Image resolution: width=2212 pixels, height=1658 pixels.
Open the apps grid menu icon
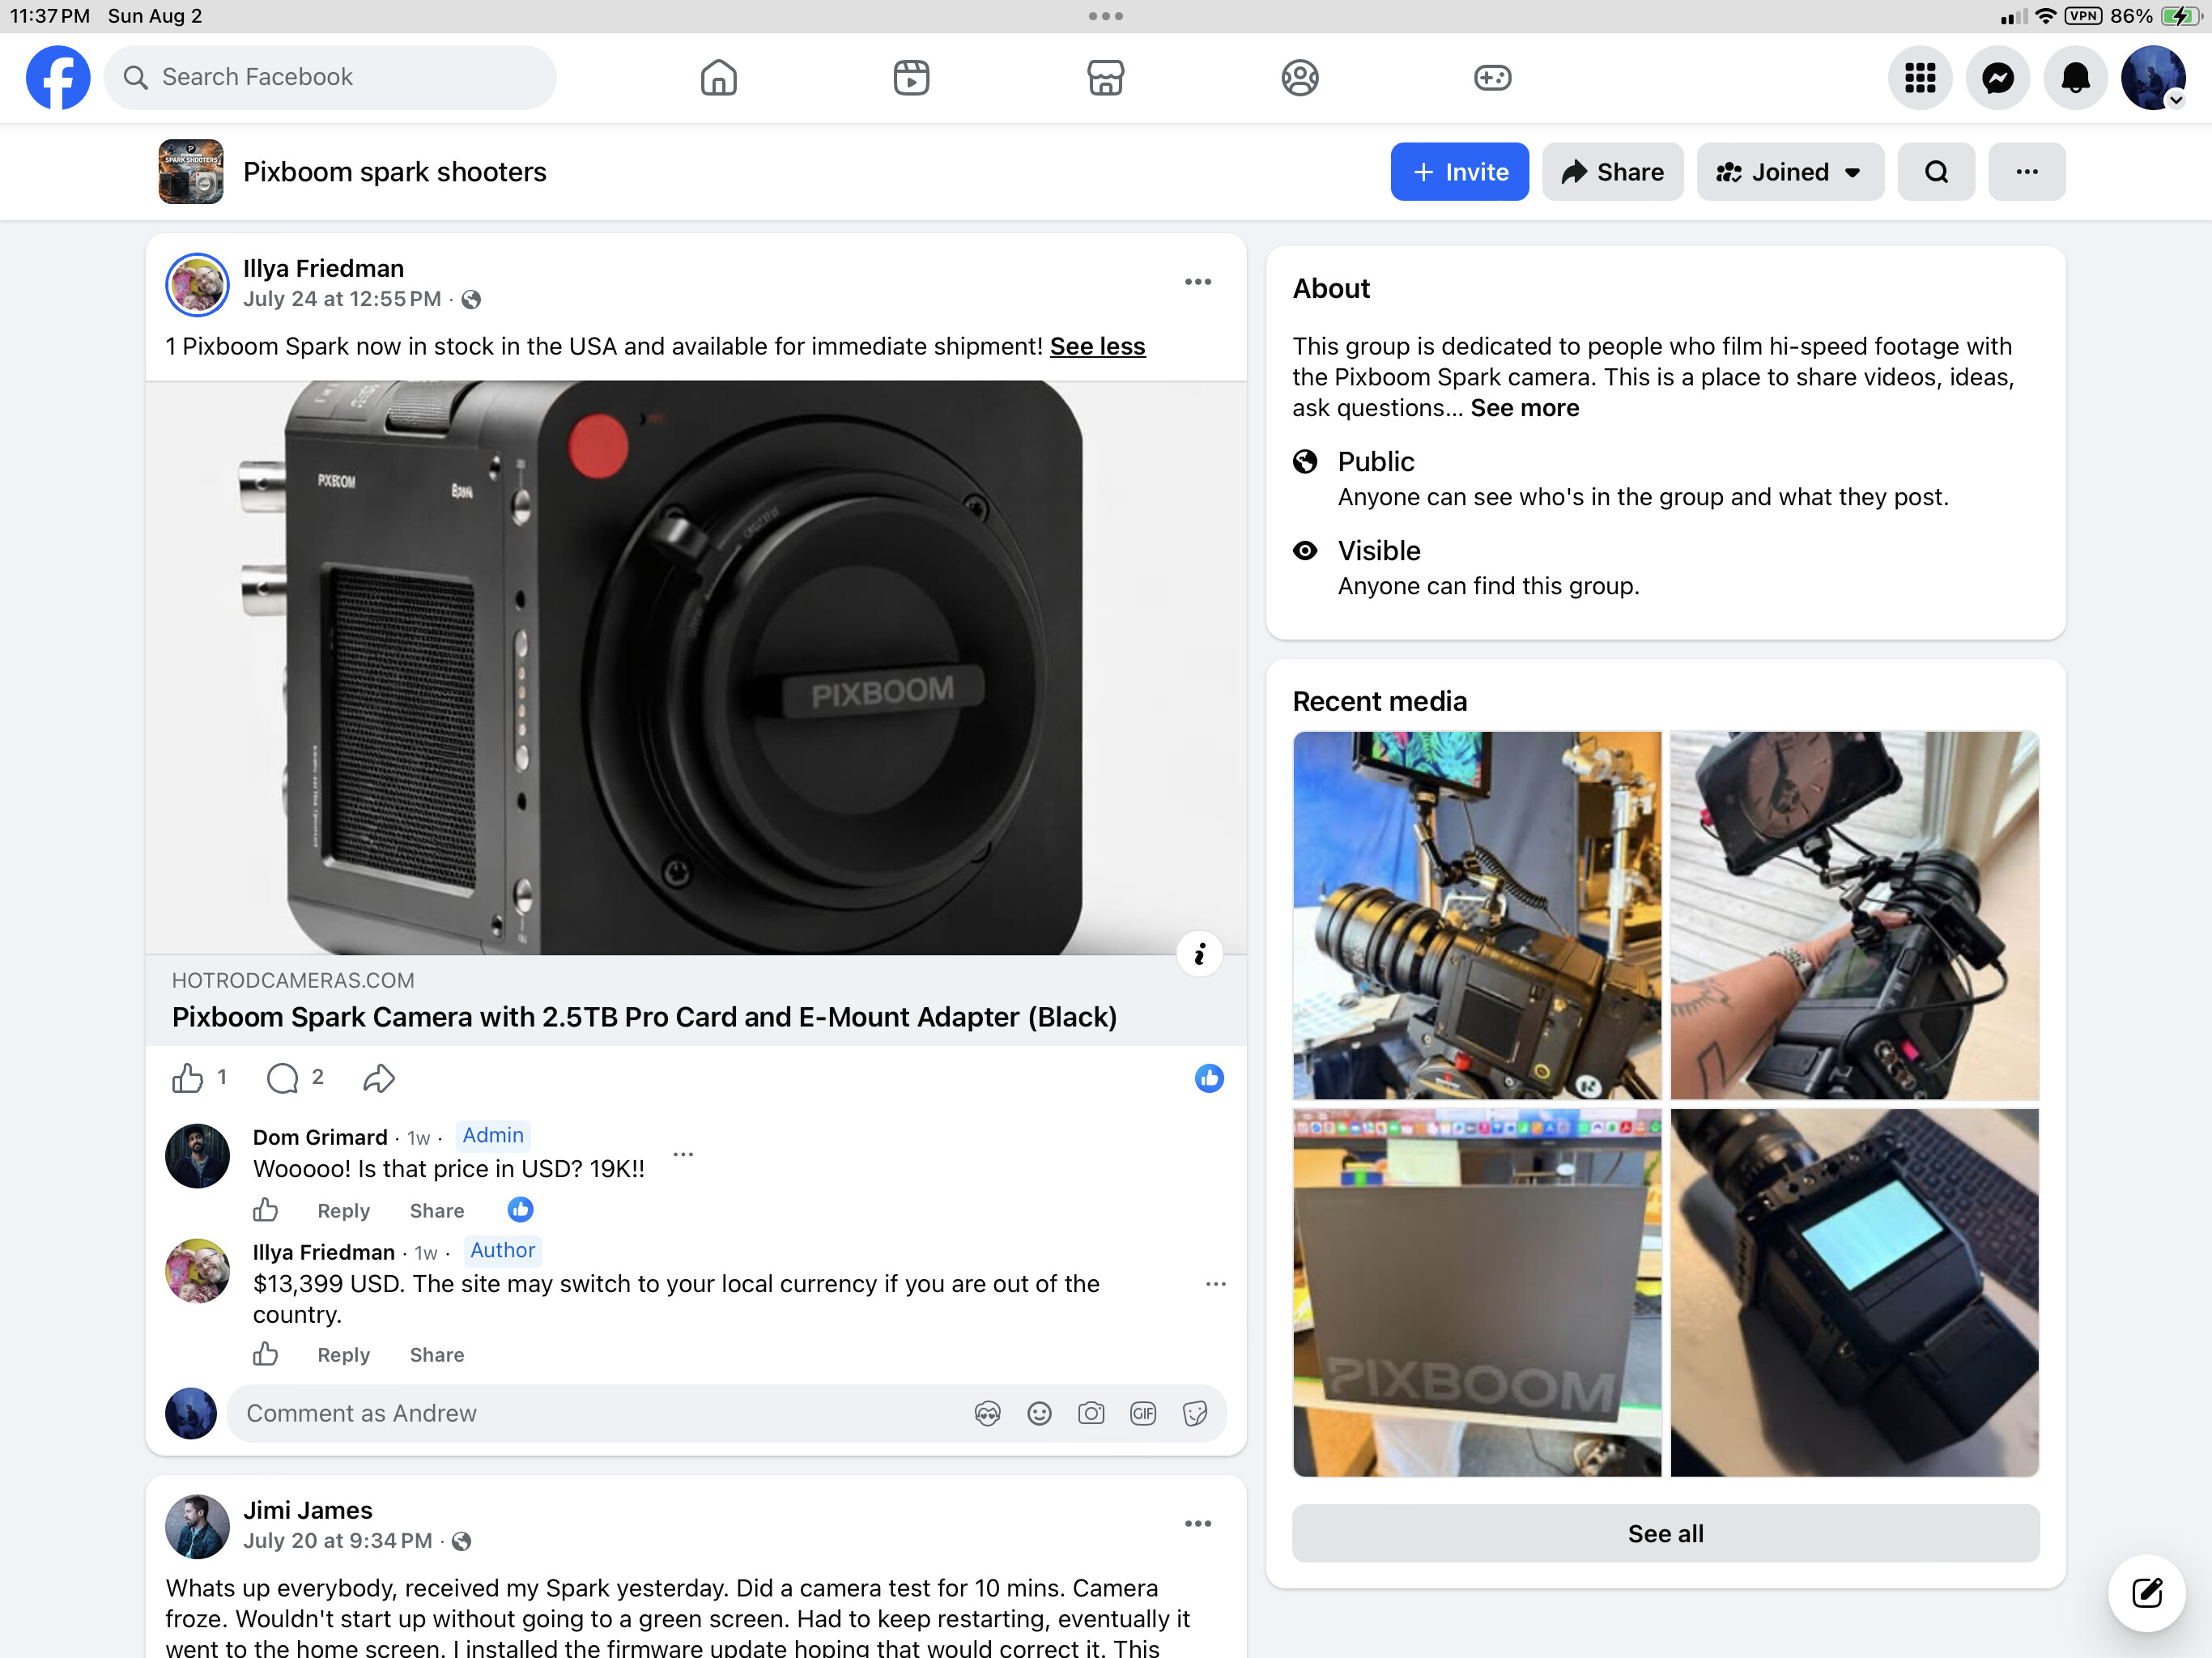point(1919,77)
